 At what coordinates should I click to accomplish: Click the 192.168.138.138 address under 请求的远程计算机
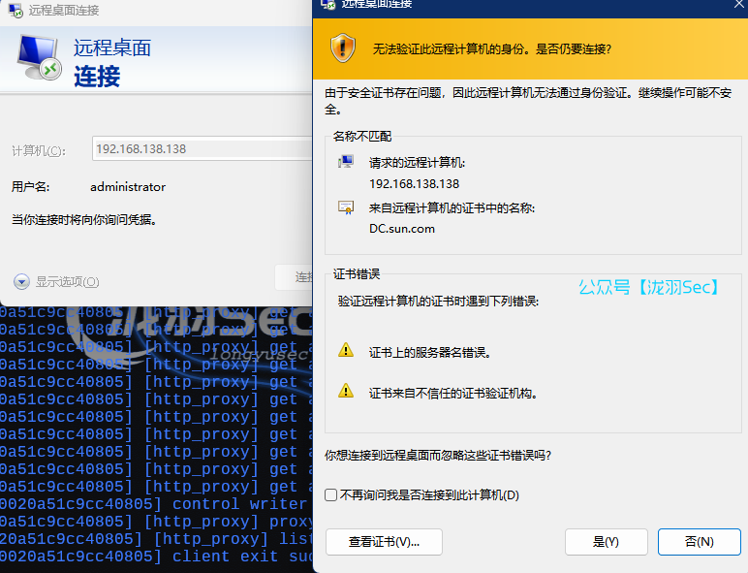click(414, 183)
